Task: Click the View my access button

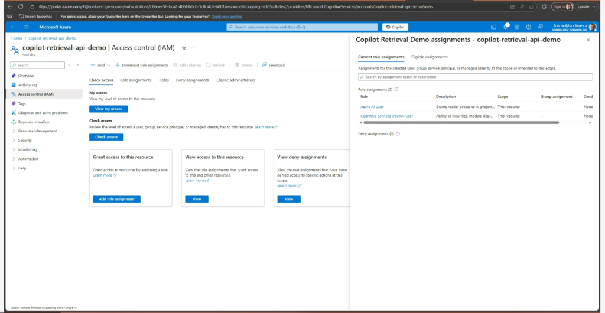Action: [x=108, y=109]
